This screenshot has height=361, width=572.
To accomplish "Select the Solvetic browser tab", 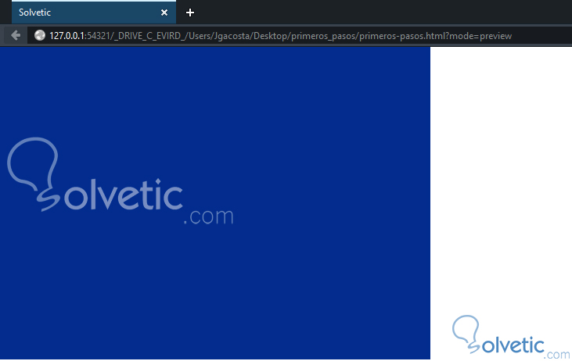I will [94, 13].
